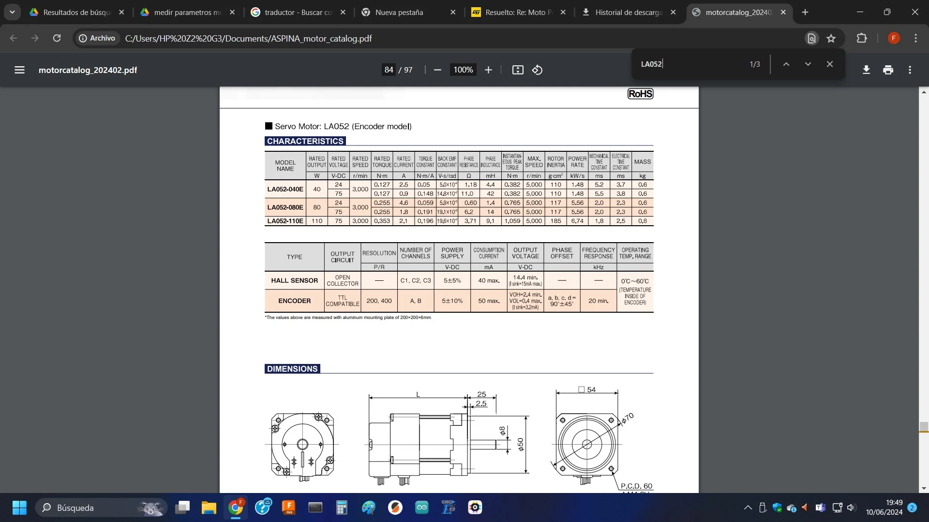
Task: Open Chrome three-dot menu
Action: pyautogui.click(x=915, y=38)
